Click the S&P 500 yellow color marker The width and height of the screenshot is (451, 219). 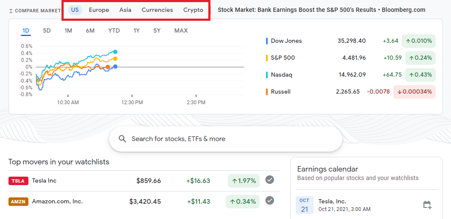tap(267, 58)
